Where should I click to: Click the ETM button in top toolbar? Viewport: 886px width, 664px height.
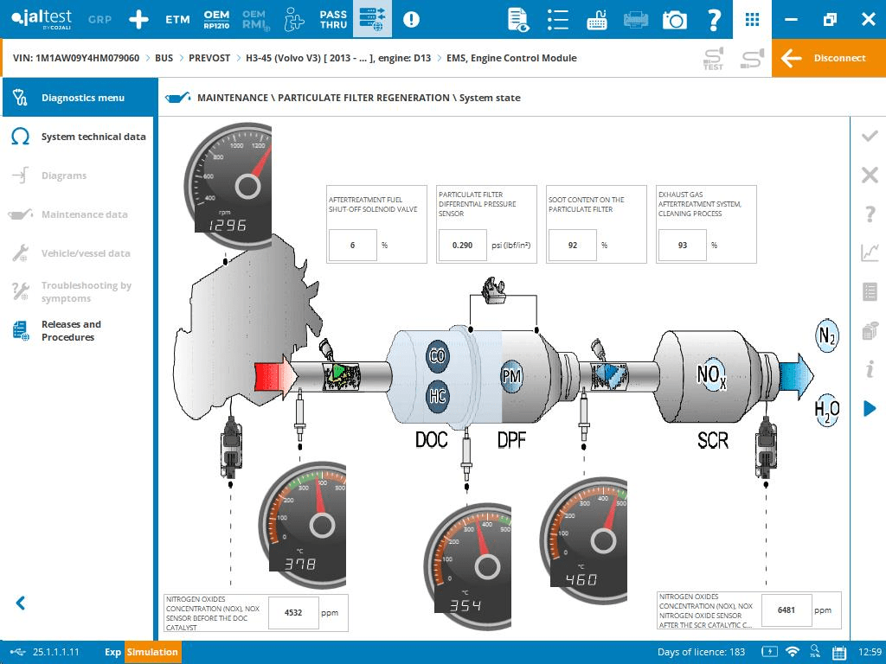[177, 19]
